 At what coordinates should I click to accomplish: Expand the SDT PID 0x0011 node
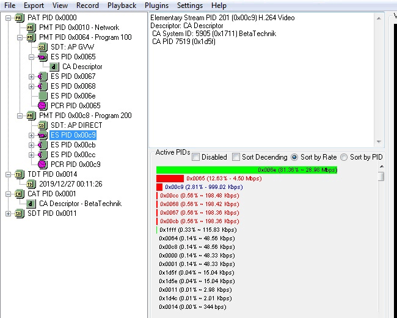[8, 213]
